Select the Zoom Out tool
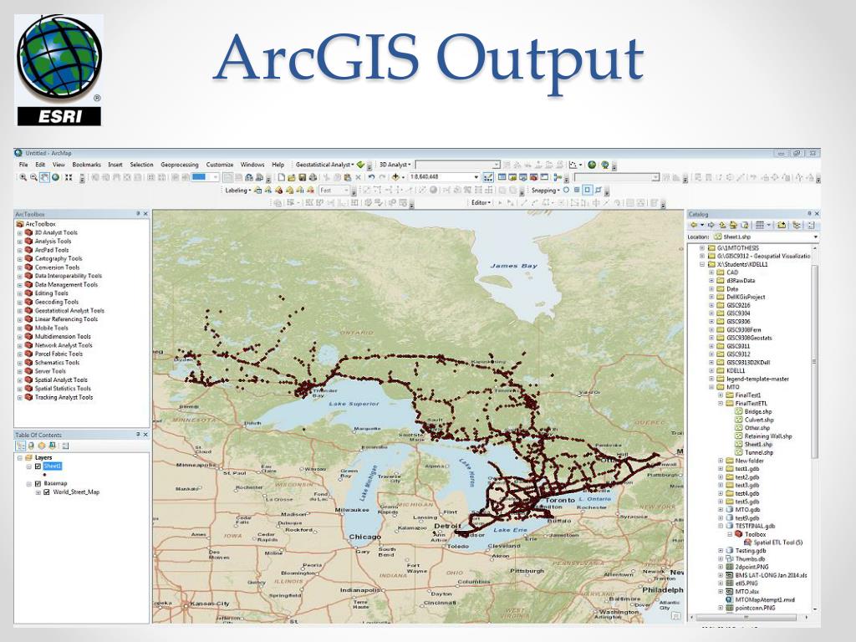Viewport: 856px width, 642px height. (33, 177)
